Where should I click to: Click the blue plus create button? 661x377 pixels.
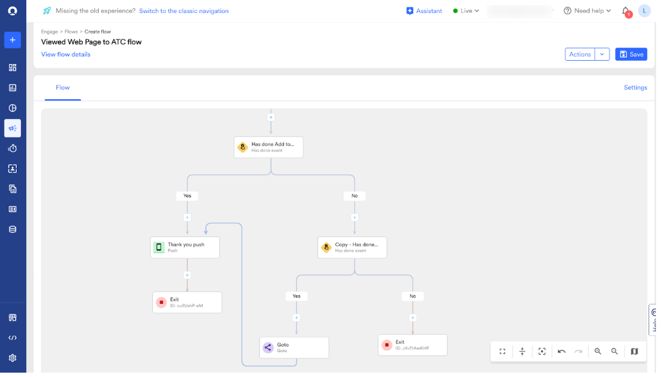(12, 40)
